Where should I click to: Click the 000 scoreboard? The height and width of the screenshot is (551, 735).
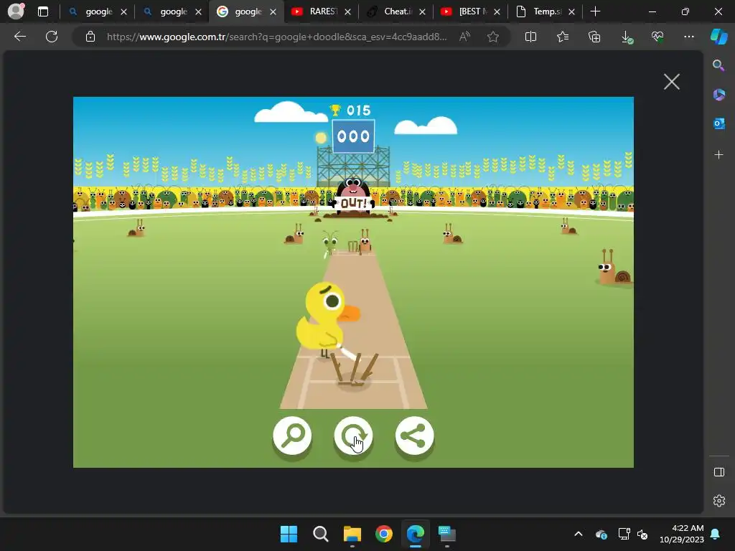click(x=353, y=136)
